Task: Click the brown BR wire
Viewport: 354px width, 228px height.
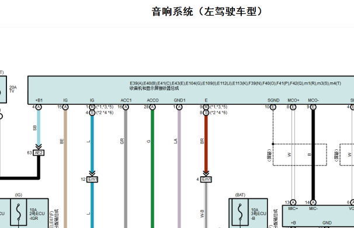Action: 206,144
